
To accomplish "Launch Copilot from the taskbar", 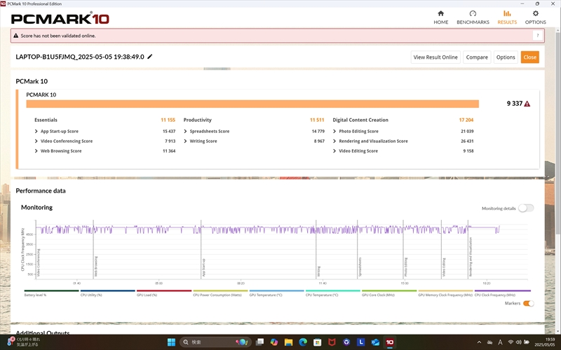I will (274, 342).
